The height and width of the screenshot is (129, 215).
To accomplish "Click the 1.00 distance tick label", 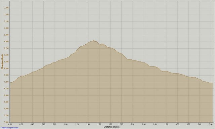I will [x=66, y=124].
